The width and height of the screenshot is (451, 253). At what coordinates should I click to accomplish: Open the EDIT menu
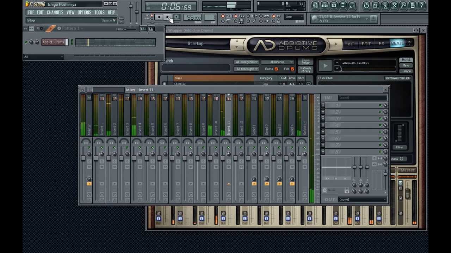point(41,12)
